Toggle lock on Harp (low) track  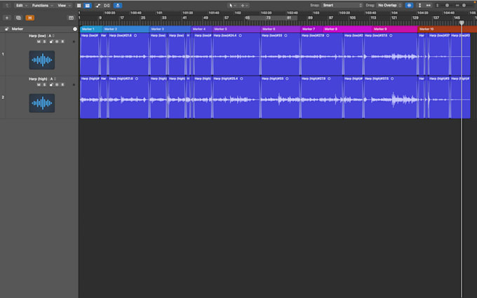[51, 41]
